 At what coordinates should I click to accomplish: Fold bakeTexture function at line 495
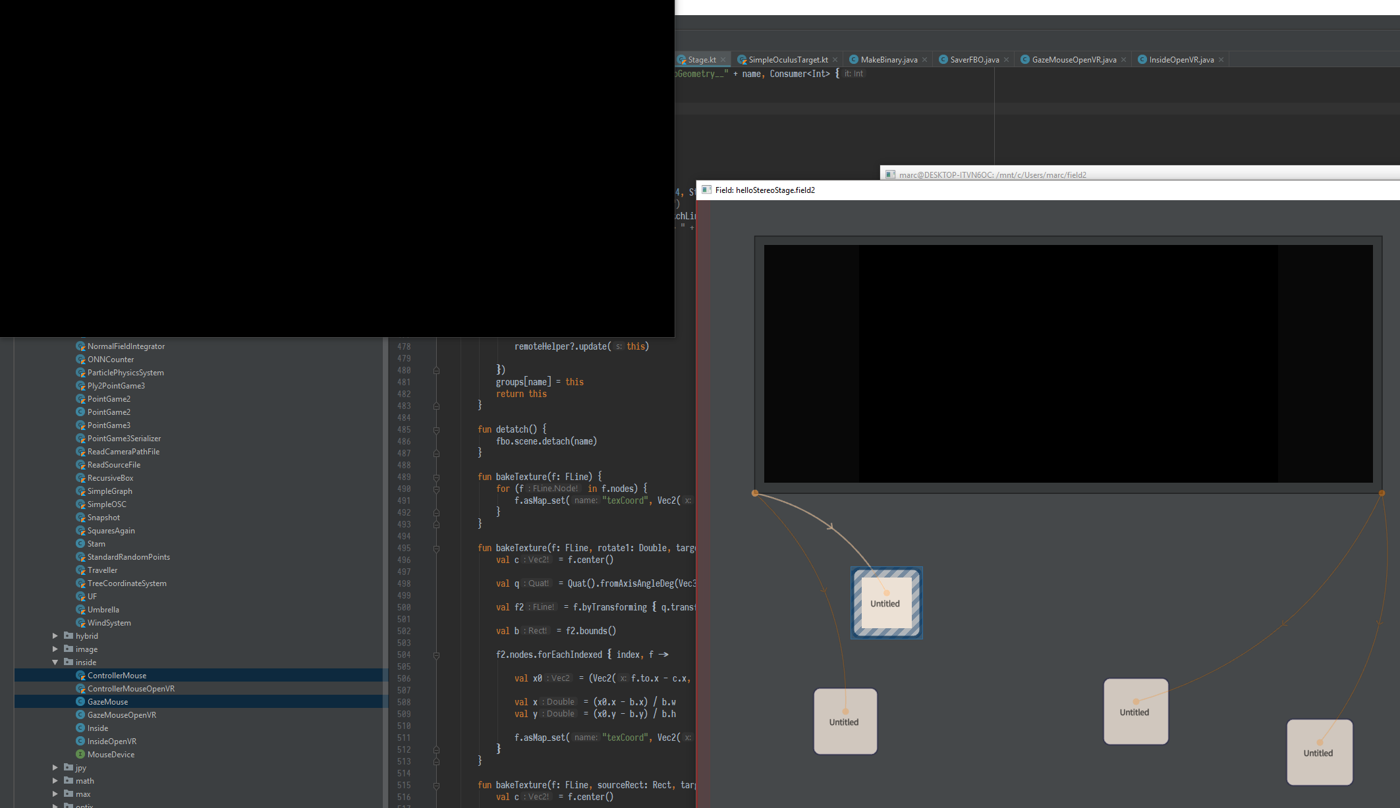tap(436, 549)
